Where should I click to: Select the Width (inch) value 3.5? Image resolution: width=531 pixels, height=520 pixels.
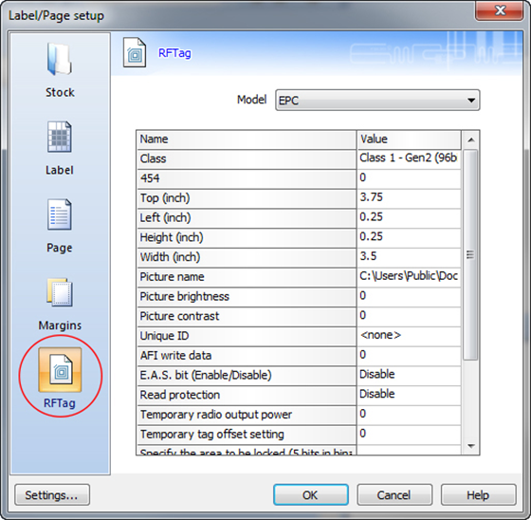(x=409, y=257)
